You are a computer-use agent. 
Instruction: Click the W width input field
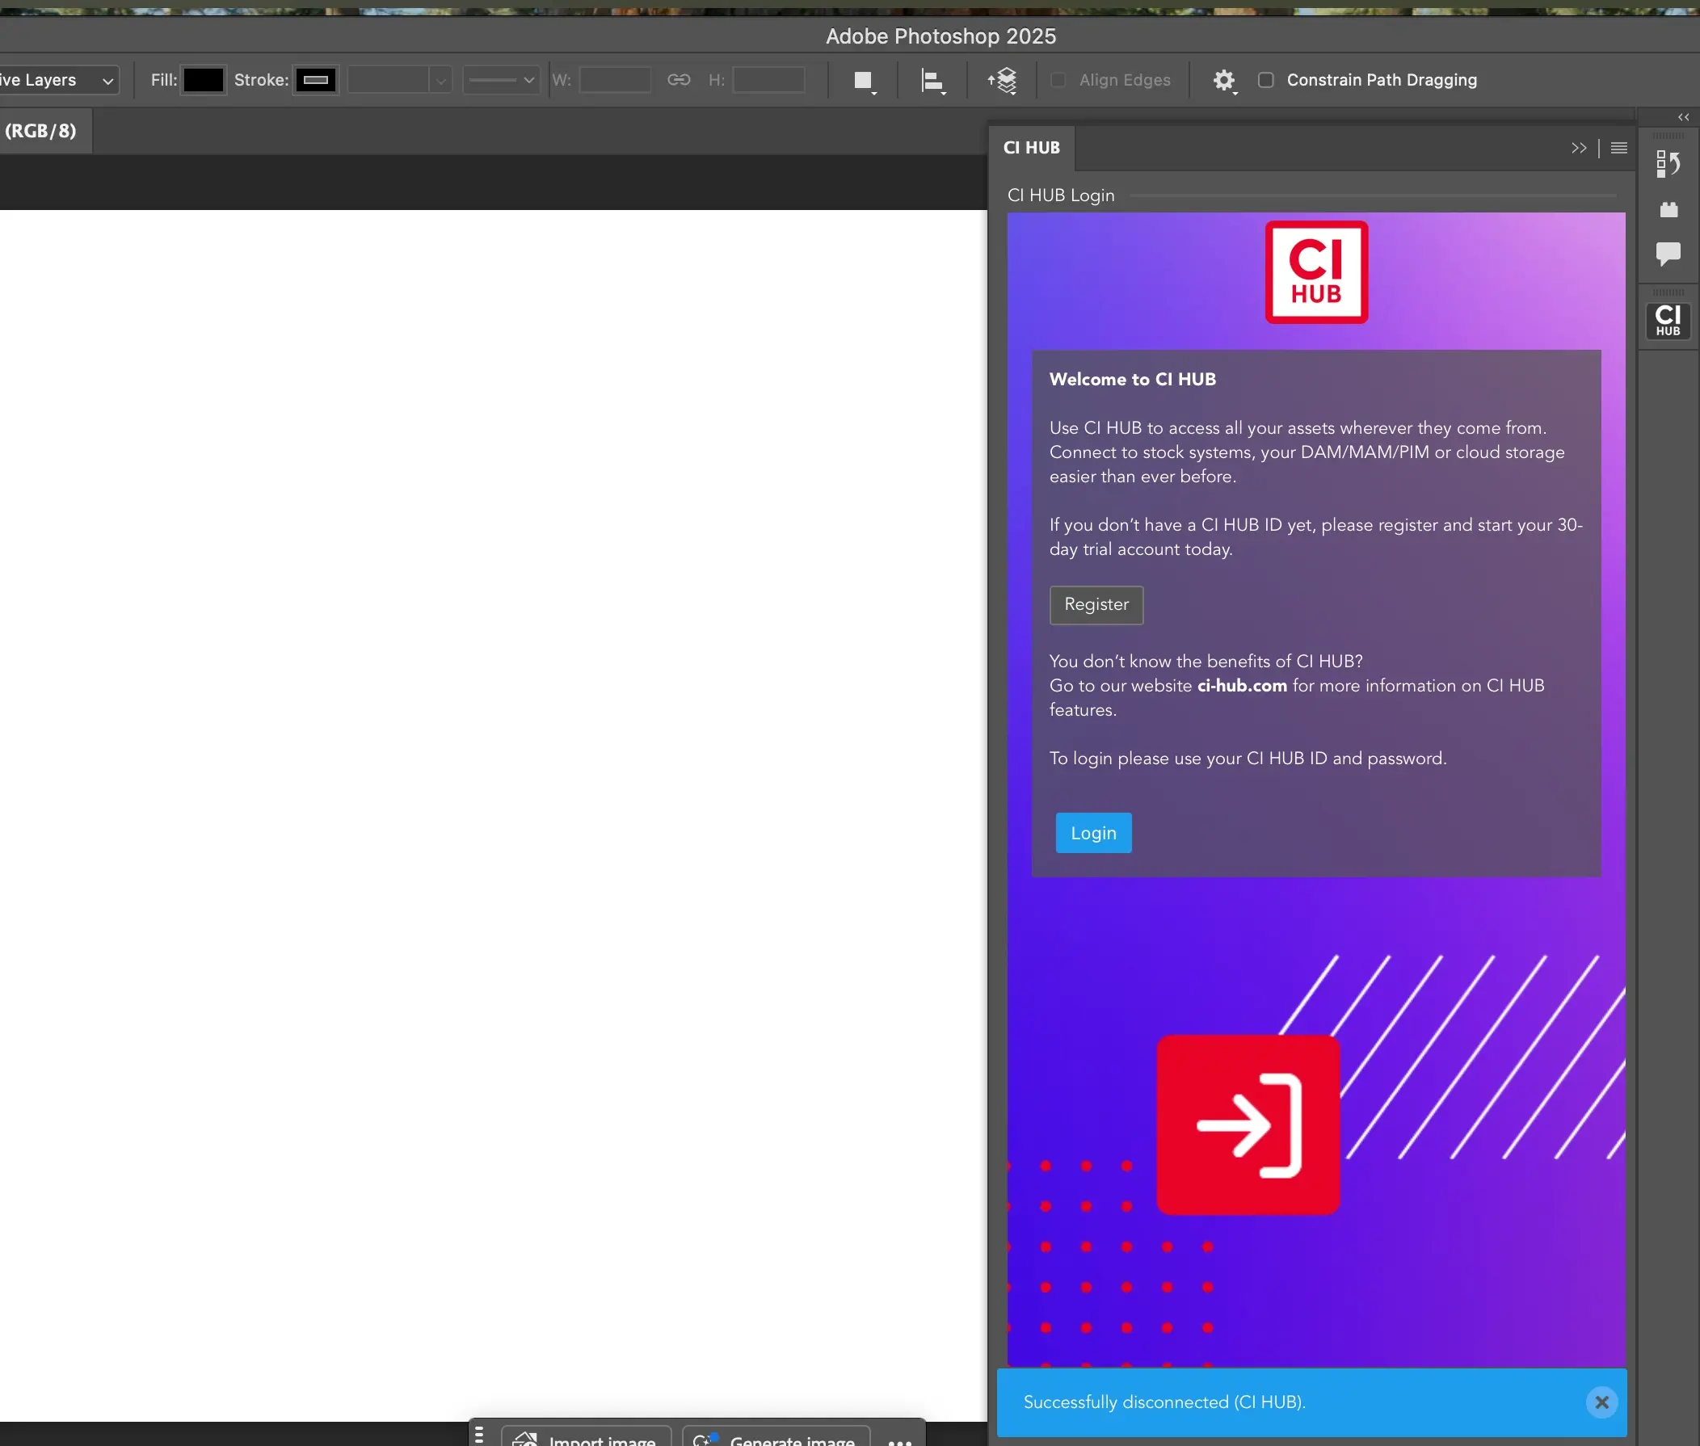point(615,80)
